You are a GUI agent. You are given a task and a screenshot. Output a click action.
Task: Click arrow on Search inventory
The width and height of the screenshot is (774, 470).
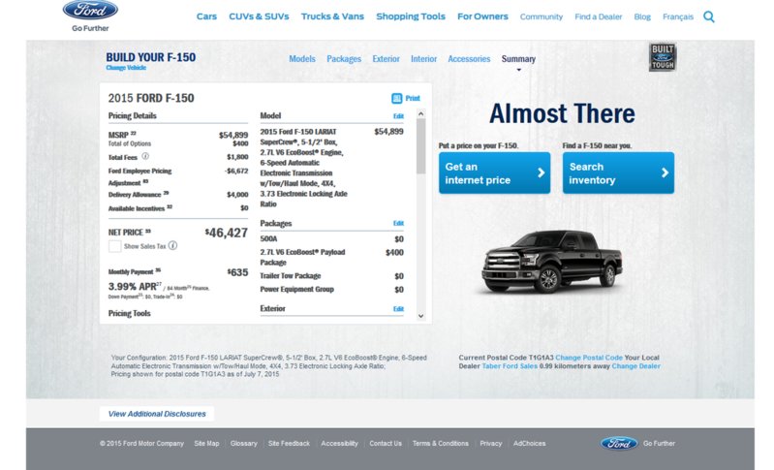tap(665, 172)
